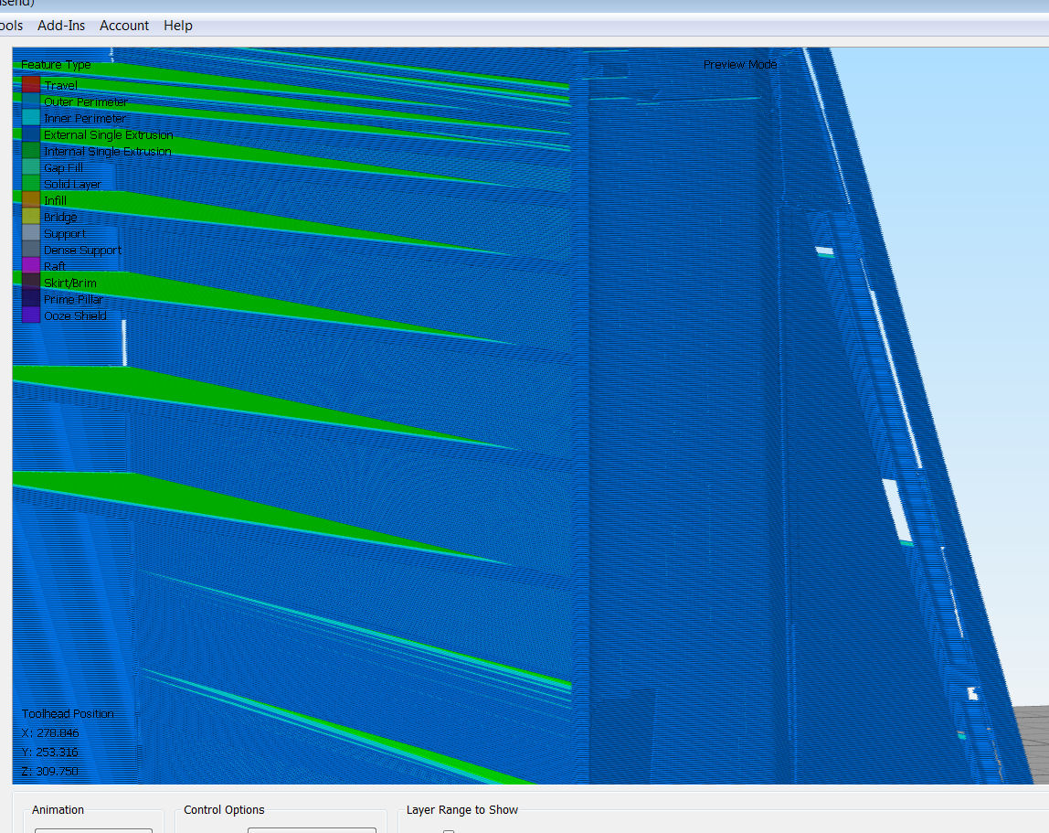1049x833 pixels.
Task: Click the red Travel color swatch
Action: point(31,84)
